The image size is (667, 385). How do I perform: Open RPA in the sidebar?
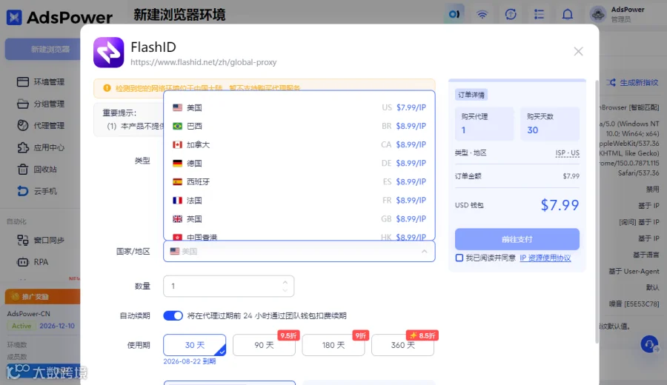pyautogui.click(x=33, y=262)
